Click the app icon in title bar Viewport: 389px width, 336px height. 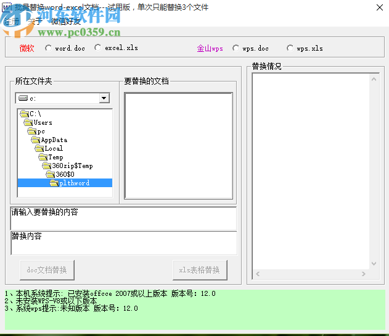(x=7, y=7)
